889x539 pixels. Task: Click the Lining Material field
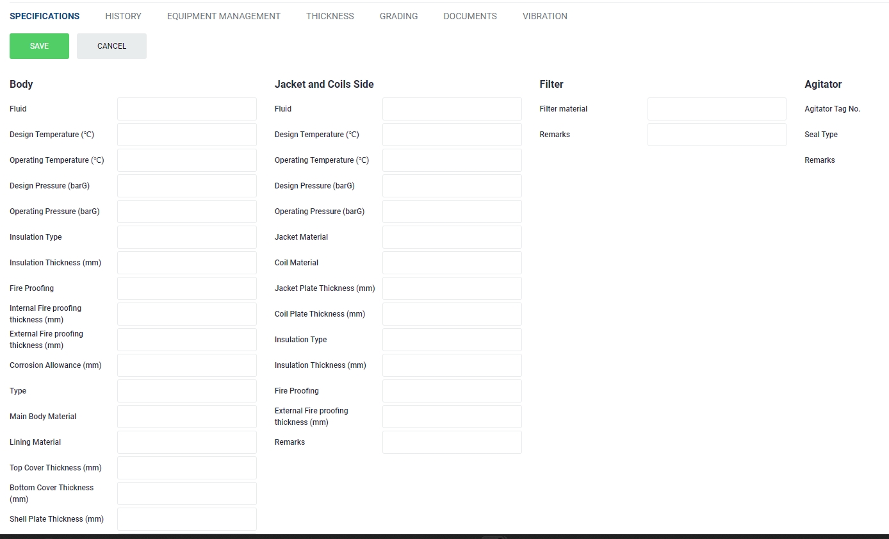click(186, 442)
